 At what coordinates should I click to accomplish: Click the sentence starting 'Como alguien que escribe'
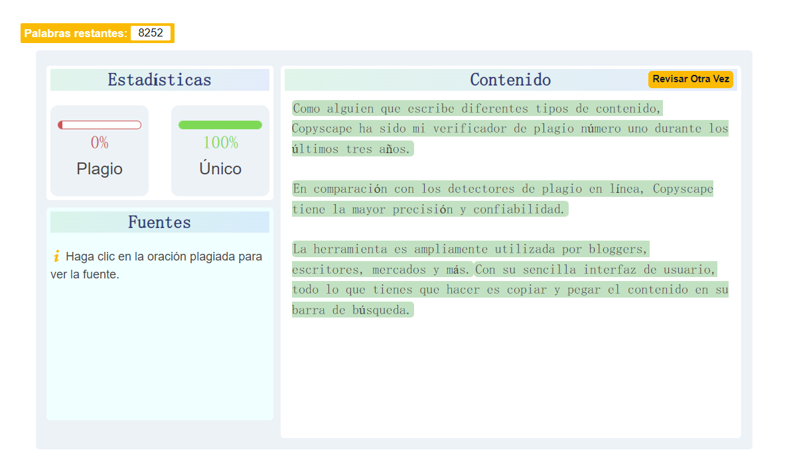click(510, 129)
